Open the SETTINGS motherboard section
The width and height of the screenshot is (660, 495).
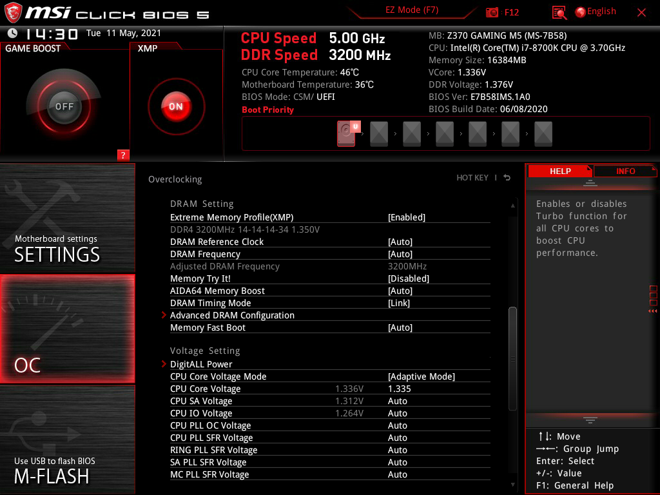point(67,218)
